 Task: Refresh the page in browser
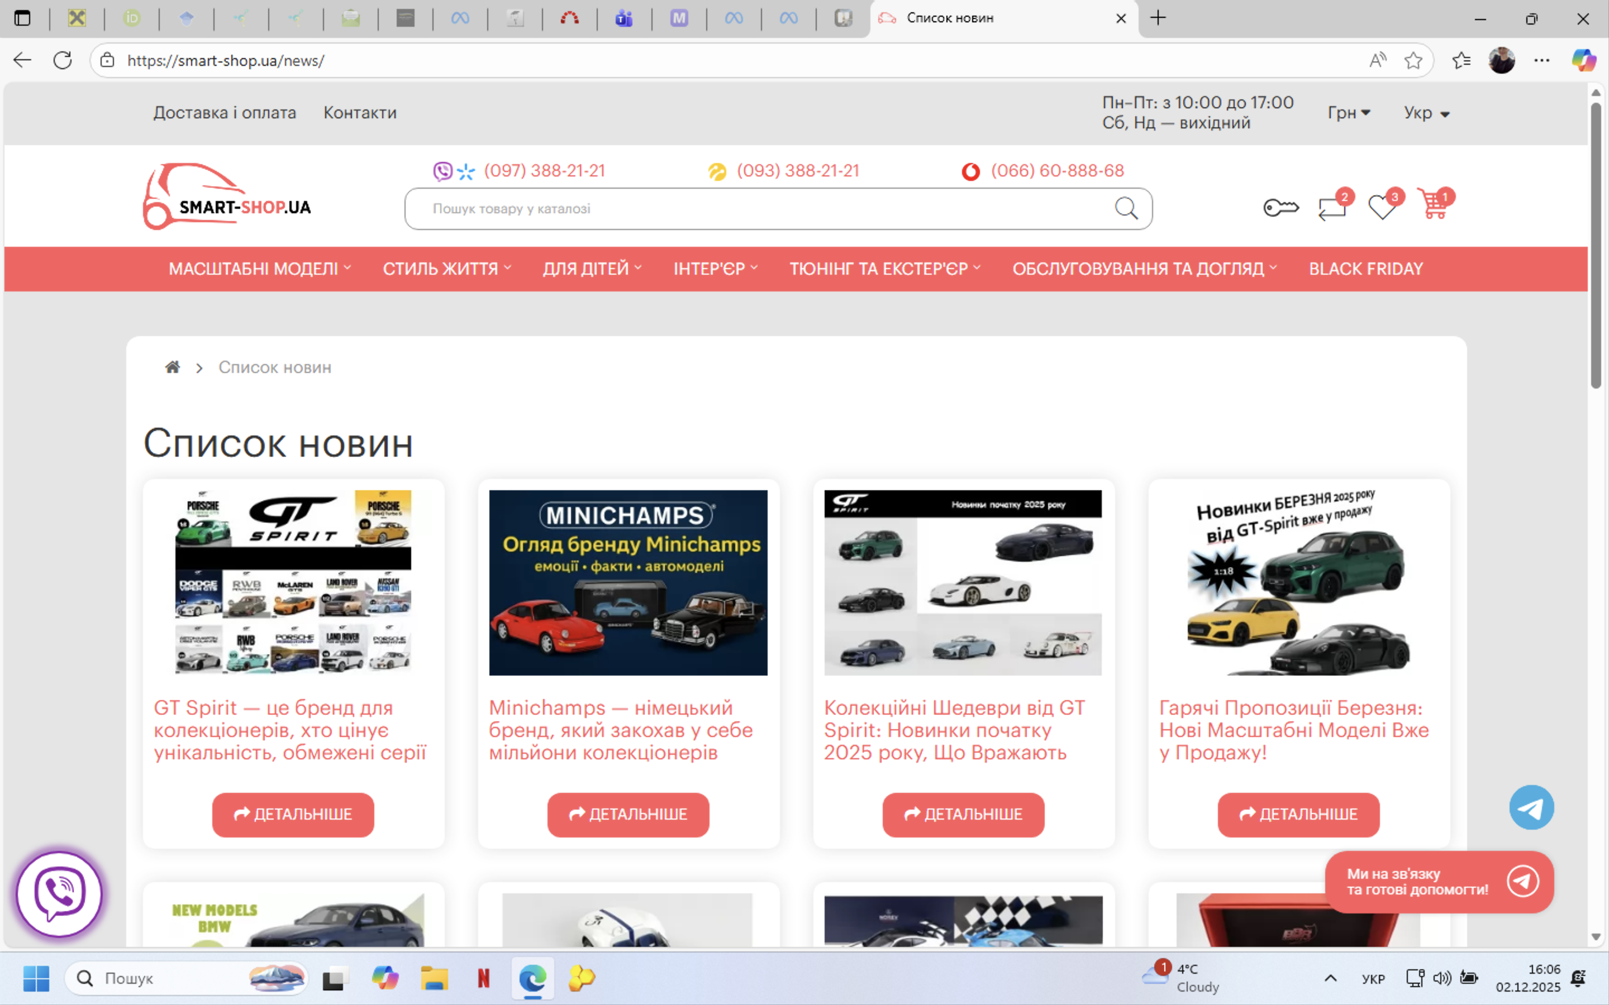(63, 60)
